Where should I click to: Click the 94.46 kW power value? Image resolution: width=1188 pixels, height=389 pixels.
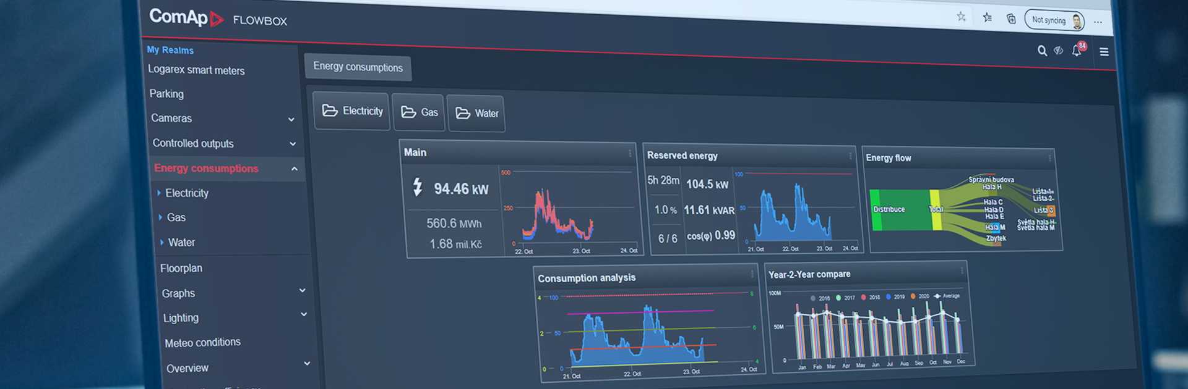point(461,189)
